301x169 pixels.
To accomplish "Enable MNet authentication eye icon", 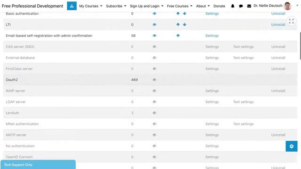I will tap(154, 124).
